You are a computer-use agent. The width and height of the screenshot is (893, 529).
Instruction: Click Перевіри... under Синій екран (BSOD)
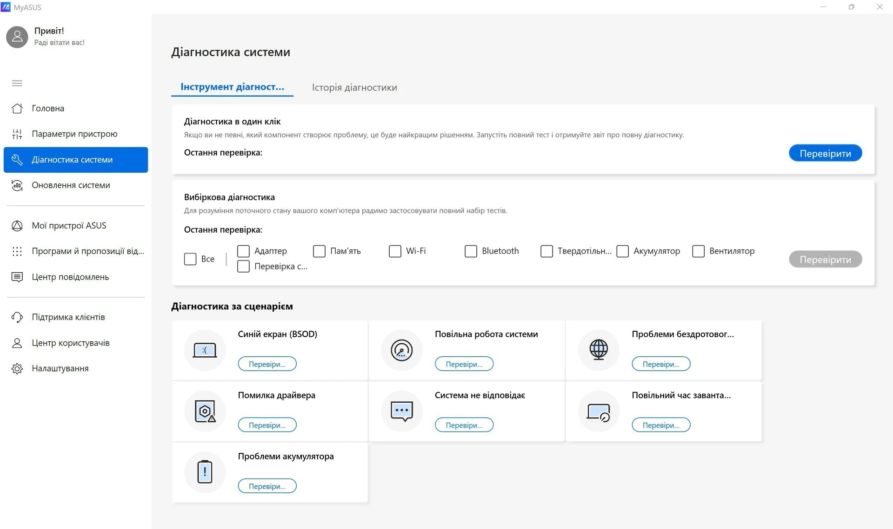[x=267, y=364]
